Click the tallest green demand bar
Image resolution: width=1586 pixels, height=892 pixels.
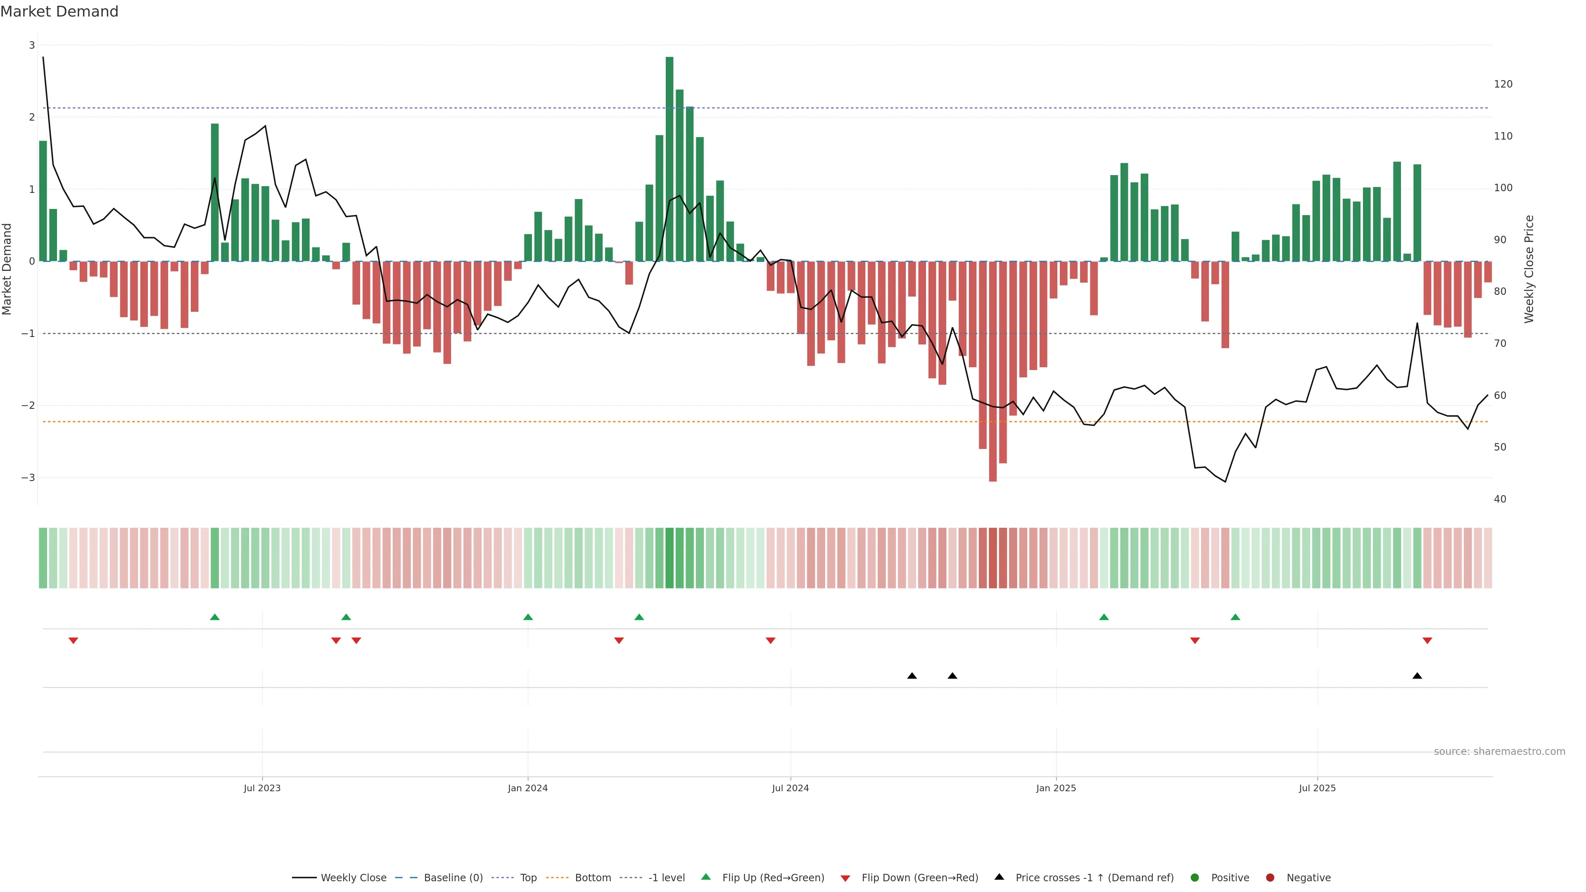(669, 159)
